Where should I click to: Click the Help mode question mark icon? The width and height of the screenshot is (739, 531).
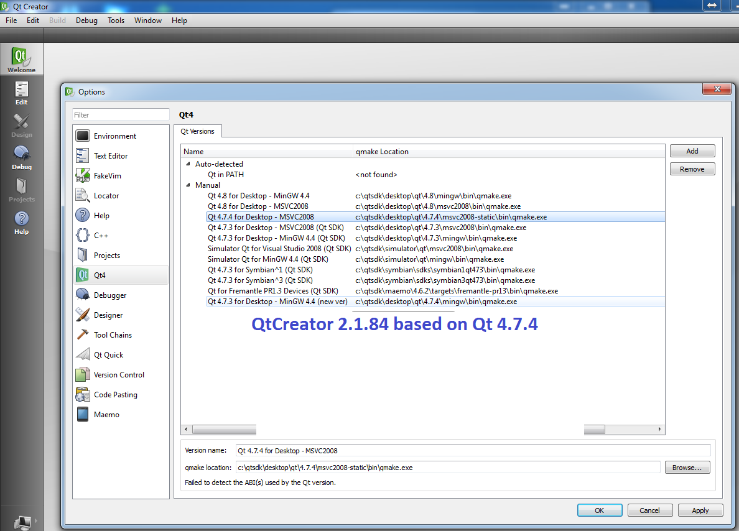pos(21,221)
